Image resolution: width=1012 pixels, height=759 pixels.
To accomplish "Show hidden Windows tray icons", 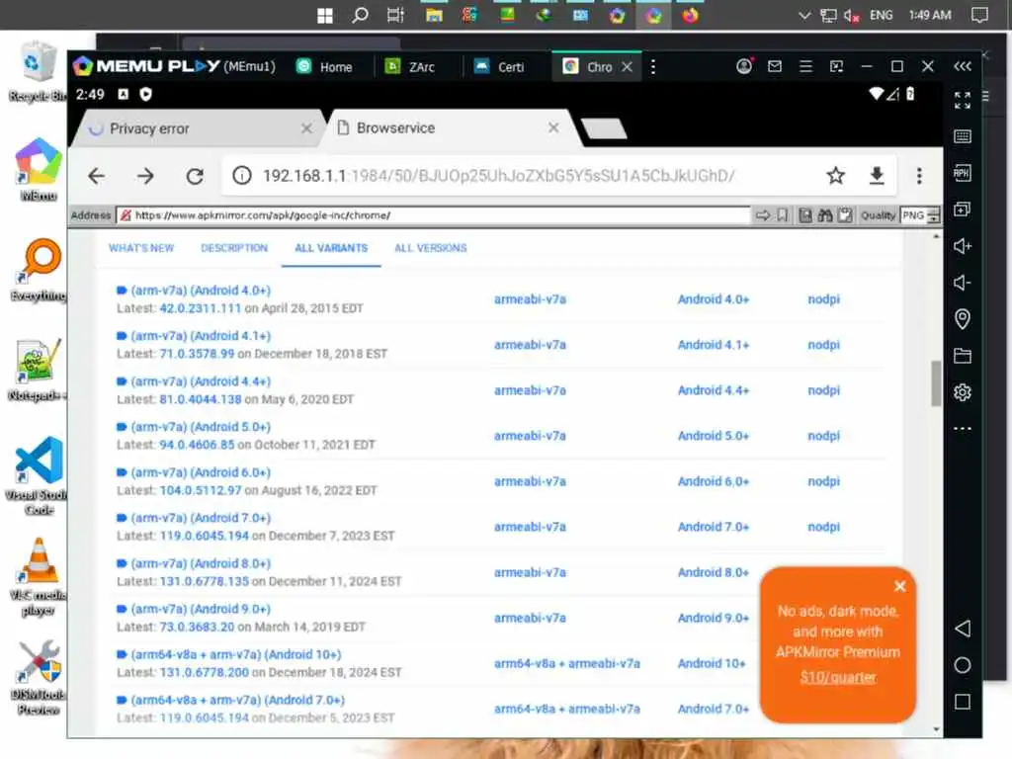I will click(x=804, y=16).
